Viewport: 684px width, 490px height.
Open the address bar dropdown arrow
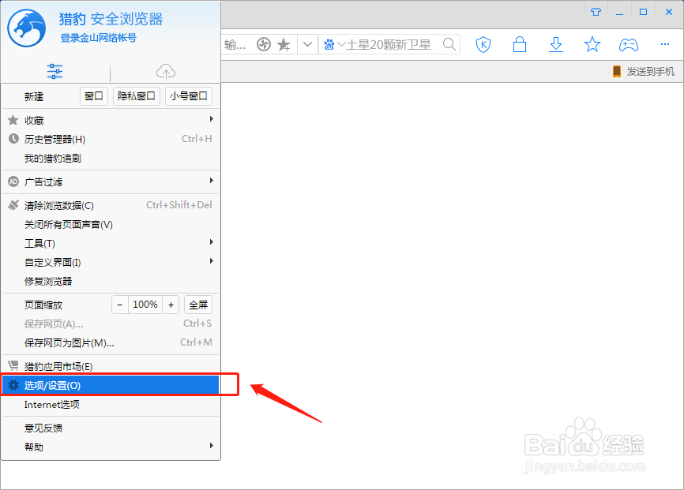(x=307, y=44)
